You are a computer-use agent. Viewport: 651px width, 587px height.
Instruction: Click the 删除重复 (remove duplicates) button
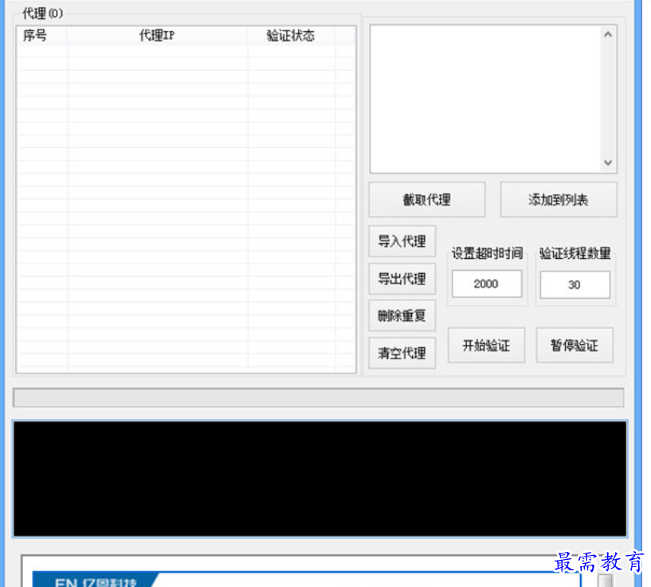pyautogui.click(x=402, y=315)
